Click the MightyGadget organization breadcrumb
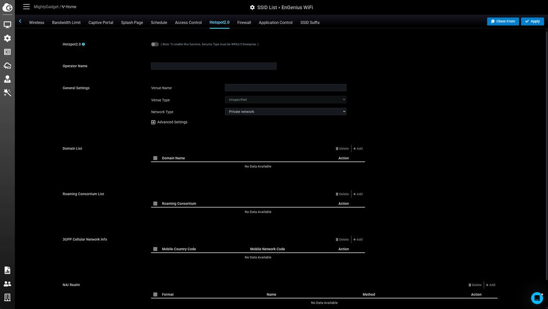 [x=46, y=6]
